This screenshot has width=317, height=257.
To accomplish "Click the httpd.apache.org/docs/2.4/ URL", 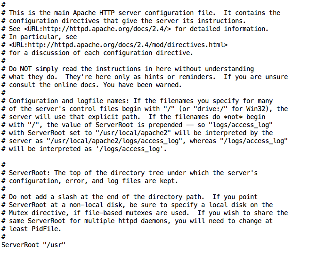I will [x=98, y=29].
